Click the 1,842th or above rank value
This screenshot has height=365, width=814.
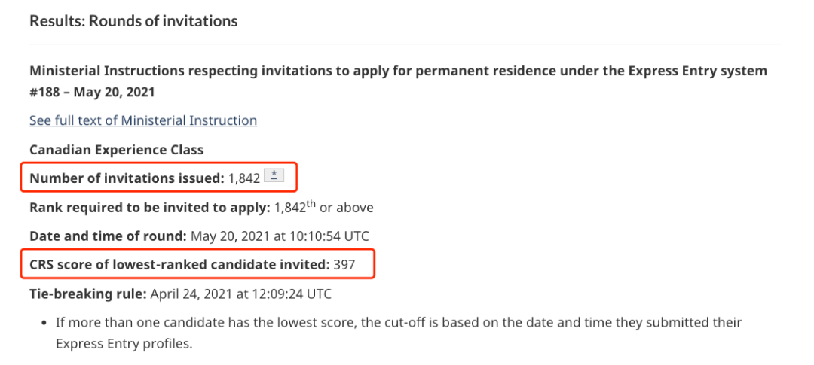pyautogui.click(x=324, y=208)
